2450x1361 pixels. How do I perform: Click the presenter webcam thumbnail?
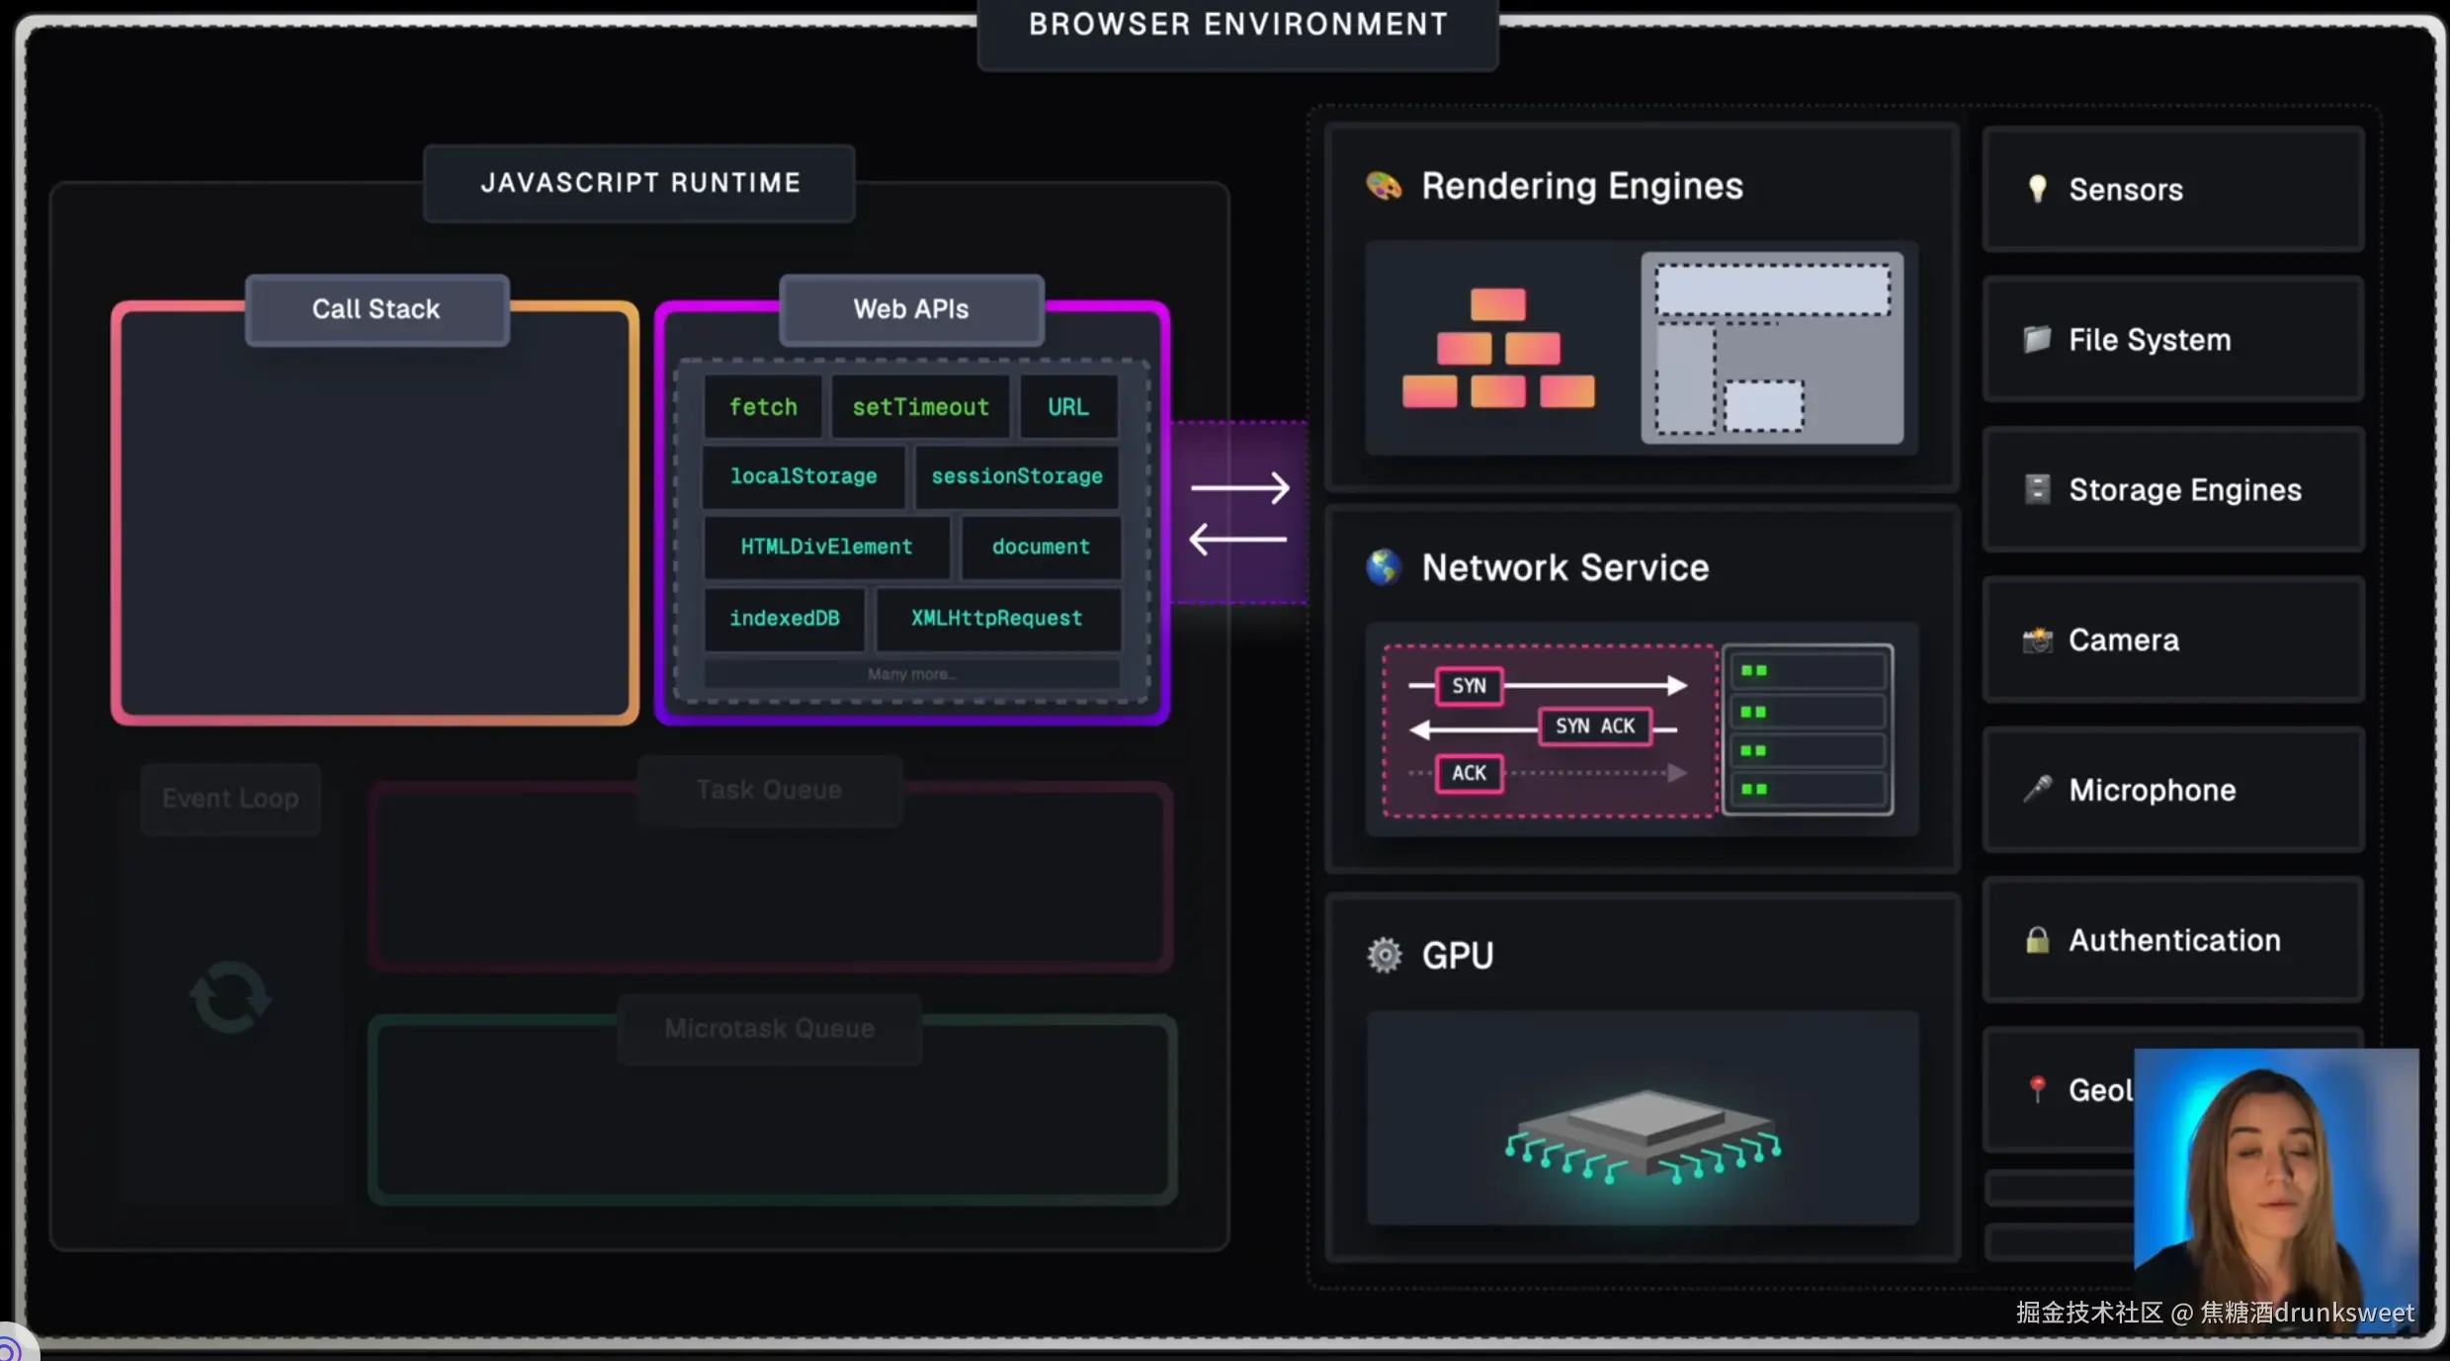[2275, 1176]
